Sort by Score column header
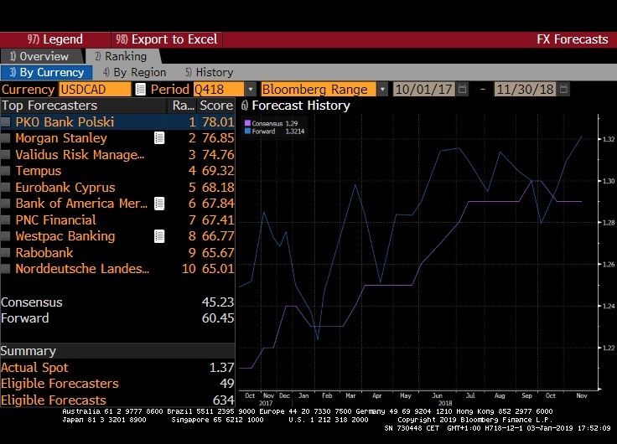Screen dimensions: 617x444 click(216, 106)
